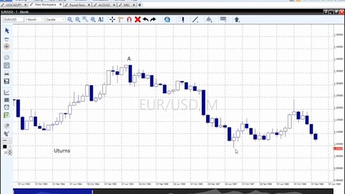
Task: Click the fourth magnifier zoom icon
Action: point(93,20)
